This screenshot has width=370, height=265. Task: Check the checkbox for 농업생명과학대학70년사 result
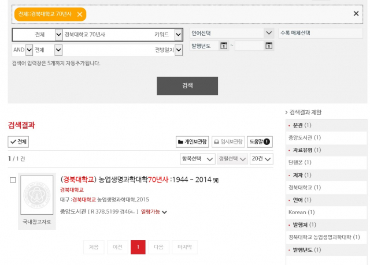tap(13, 180)
